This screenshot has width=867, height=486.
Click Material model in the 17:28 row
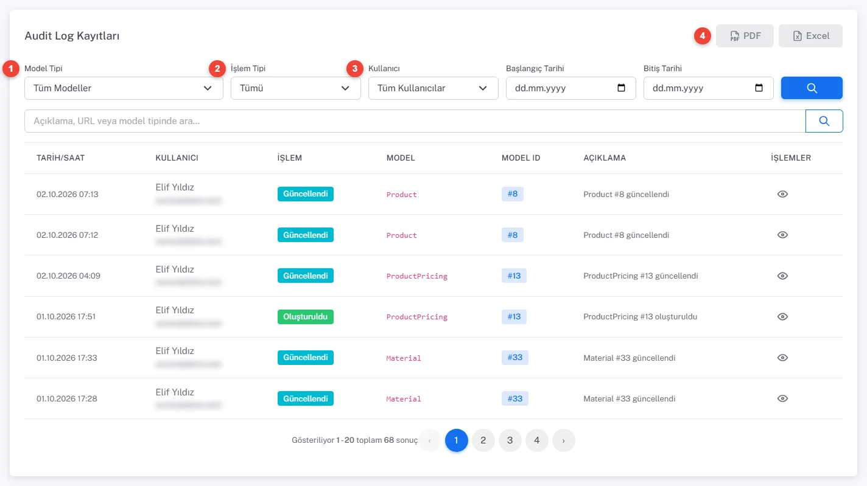click(404, 399)
